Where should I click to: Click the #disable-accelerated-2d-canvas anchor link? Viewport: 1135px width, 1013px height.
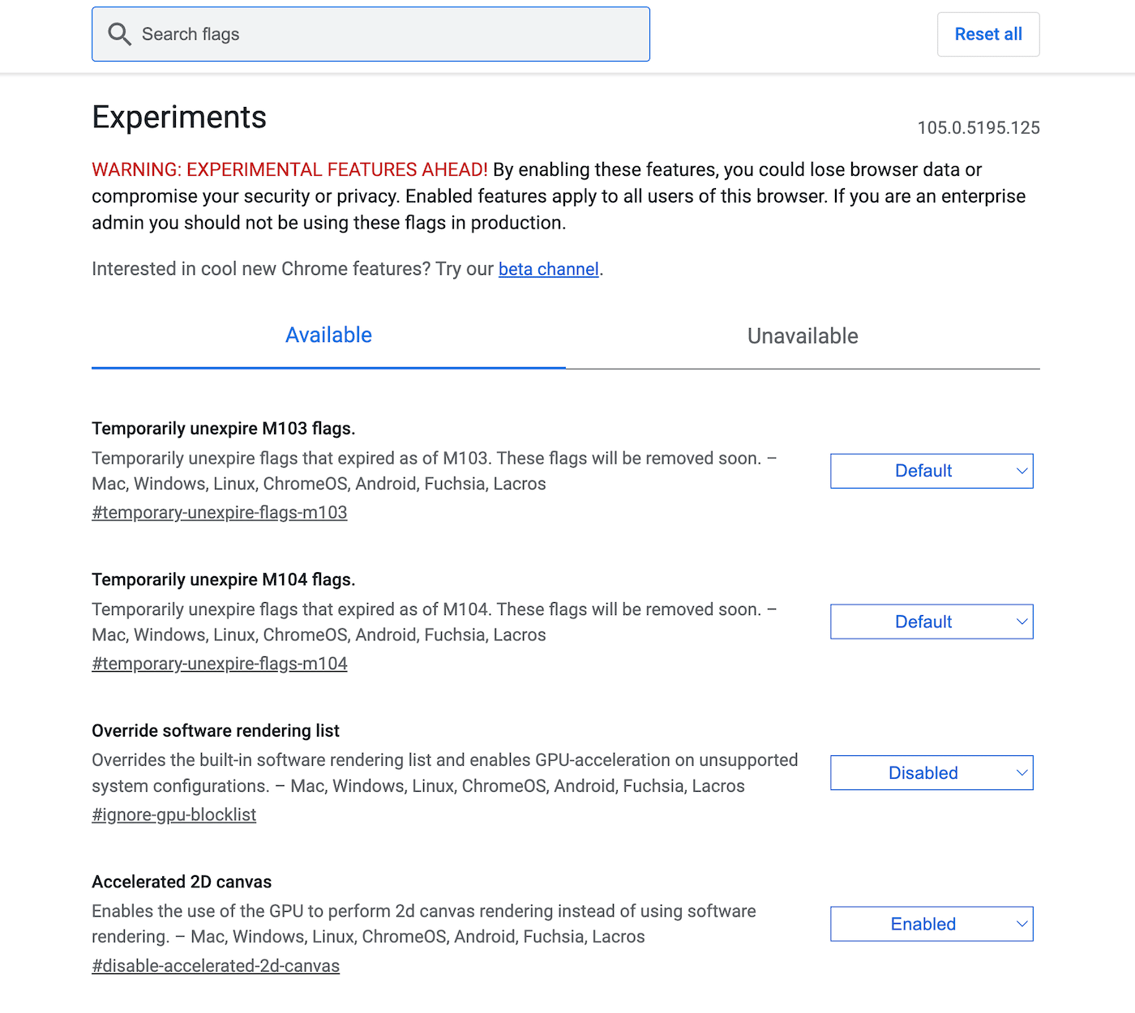[x=216, y=966]
